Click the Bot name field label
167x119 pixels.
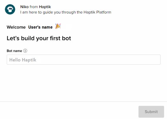click(x=14, y=51)
